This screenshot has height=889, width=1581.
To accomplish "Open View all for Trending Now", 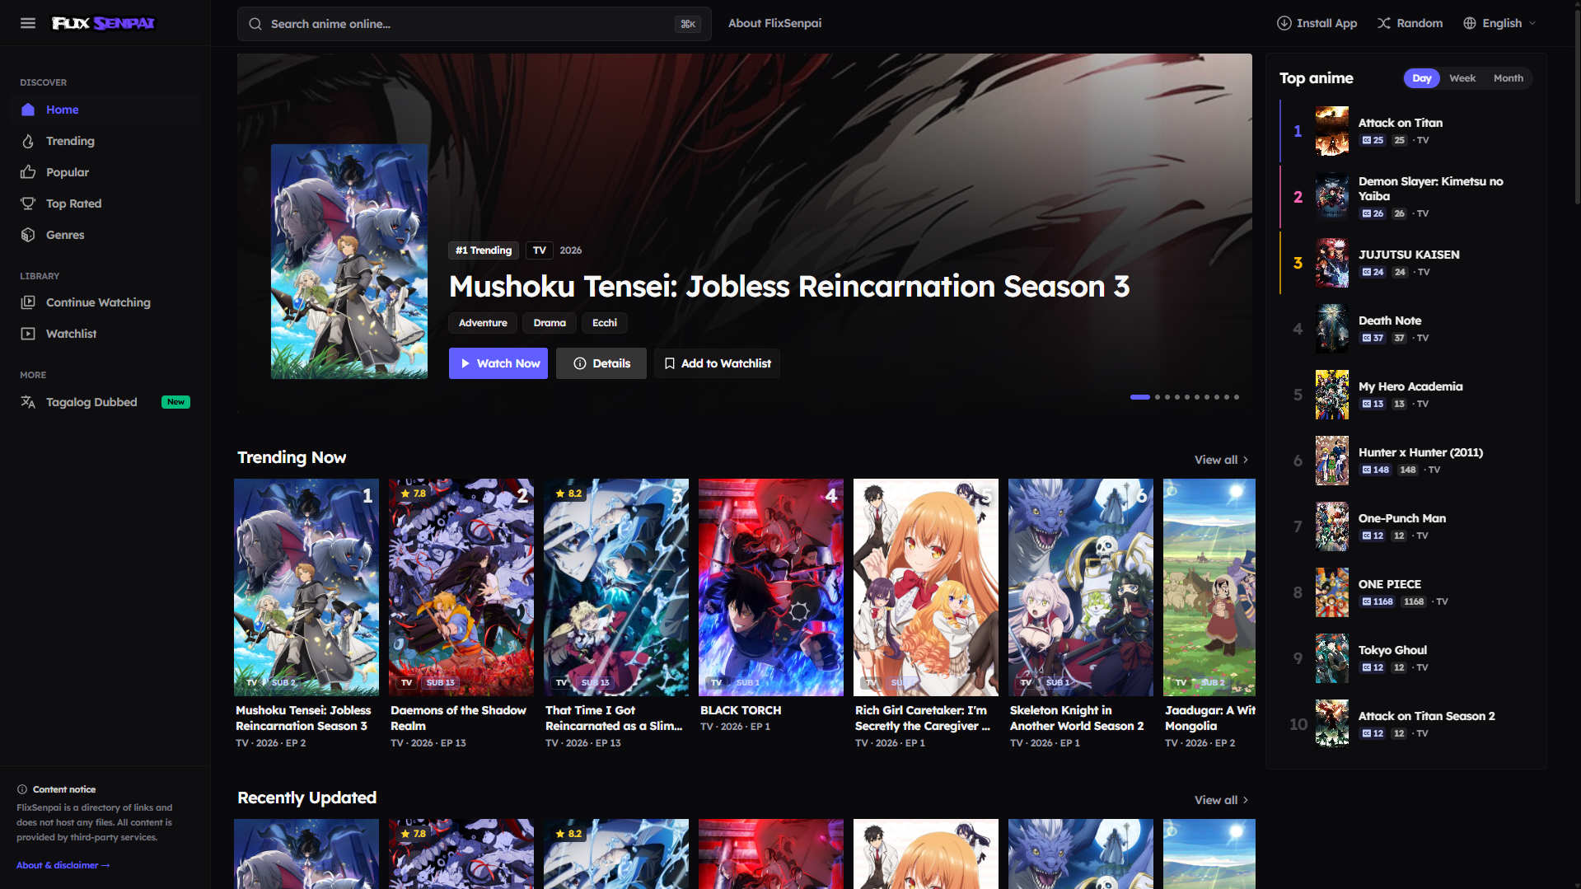I will tap(1222, 460).
